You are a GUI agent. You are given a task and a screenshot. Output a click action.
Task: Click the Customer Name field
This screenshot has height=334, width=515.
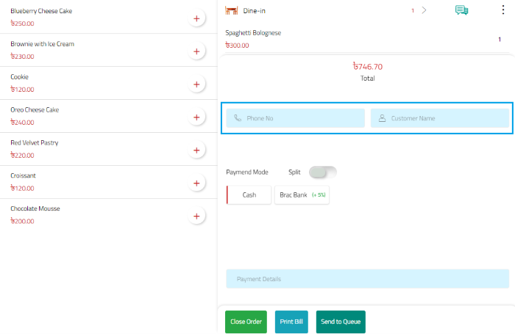point(439,118)
